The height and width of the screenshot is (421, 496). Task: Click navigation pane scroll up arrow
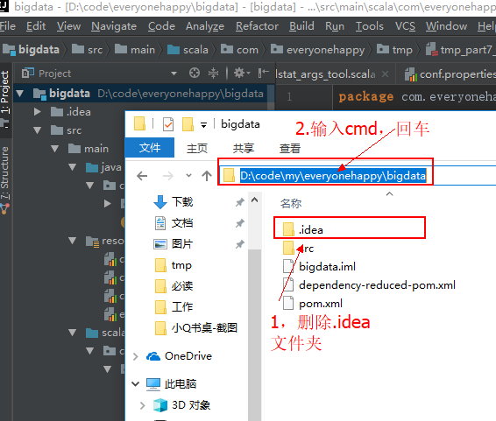point(254,200)
